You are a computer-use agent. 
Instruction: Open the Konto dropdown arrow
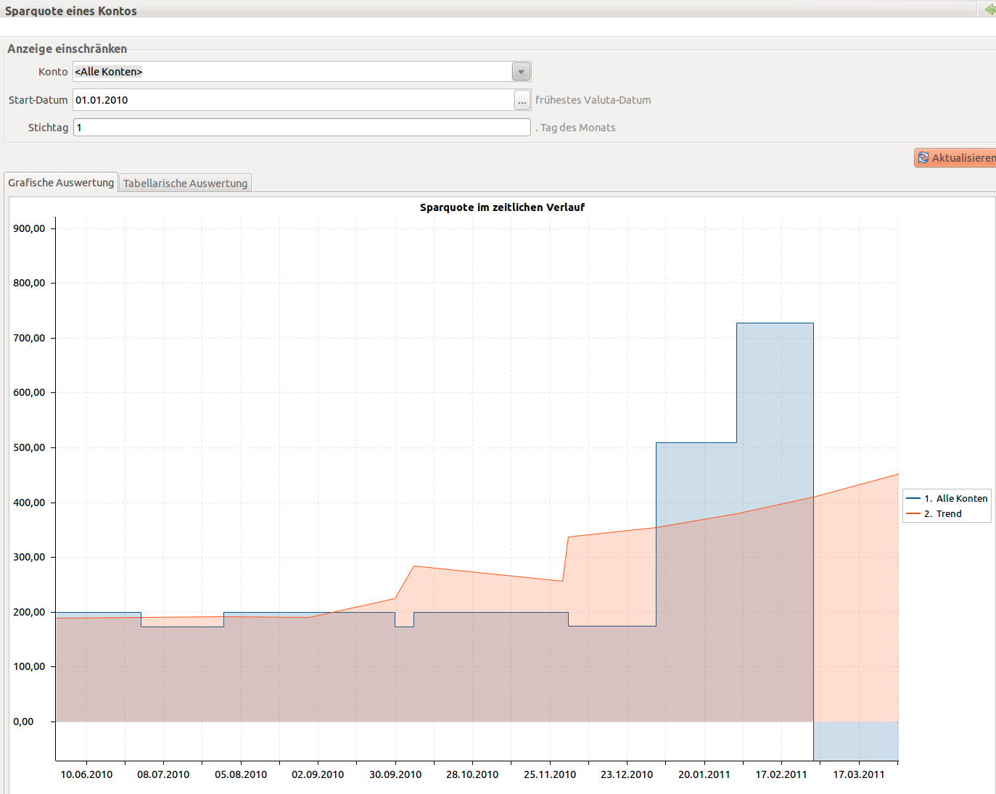(x=521, y=72)
